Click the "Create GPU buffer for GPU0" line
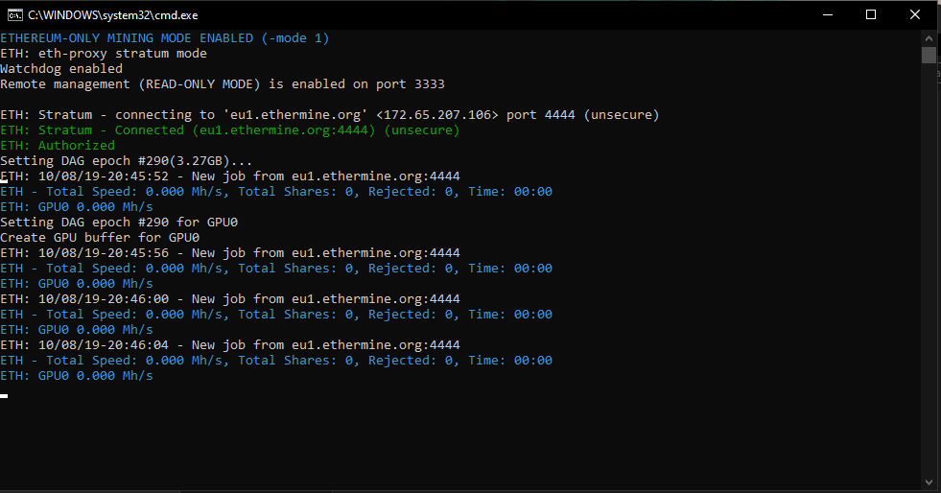 (100, 238)
